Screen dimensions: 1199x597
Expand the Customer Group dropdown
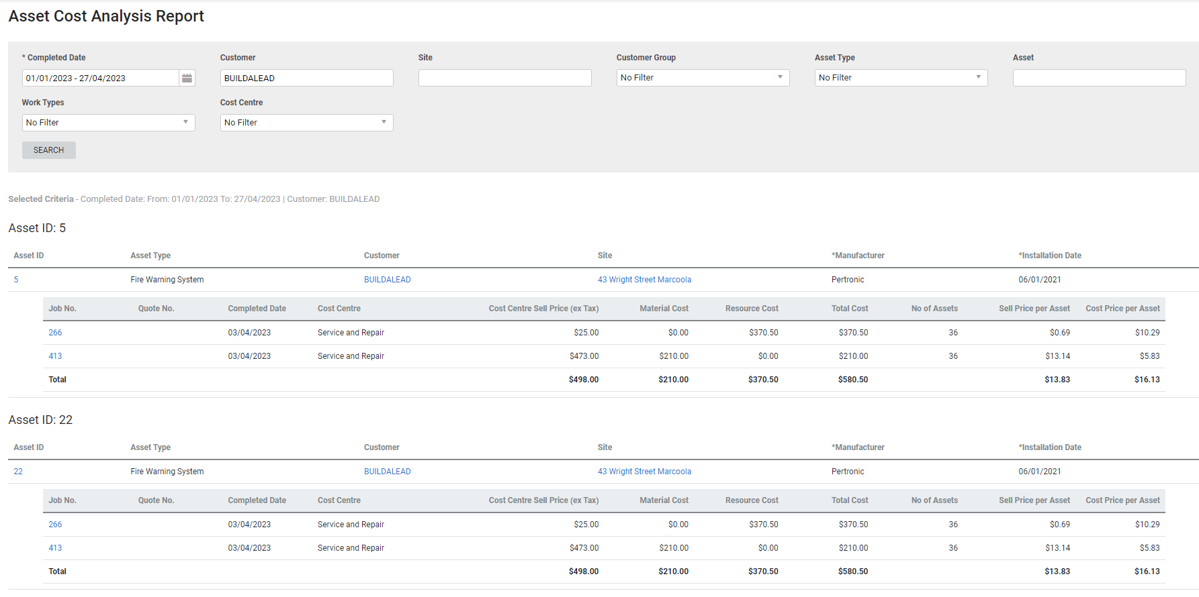[703, 78]
